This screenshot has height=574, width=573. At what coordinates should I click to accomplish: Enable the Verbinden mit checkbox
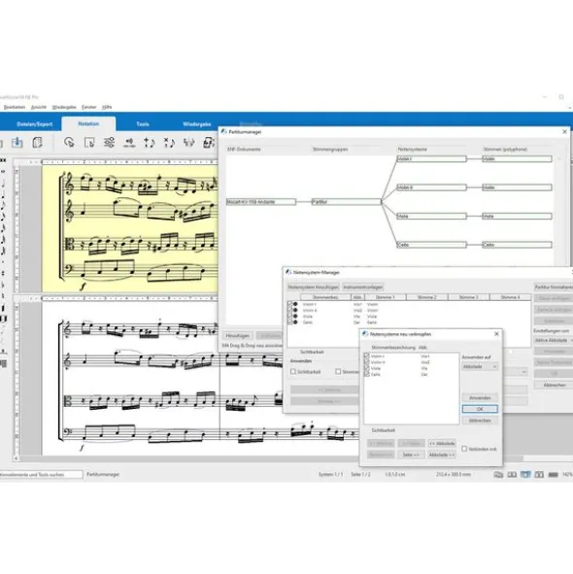pyautogui.click(x=464, y=449)
